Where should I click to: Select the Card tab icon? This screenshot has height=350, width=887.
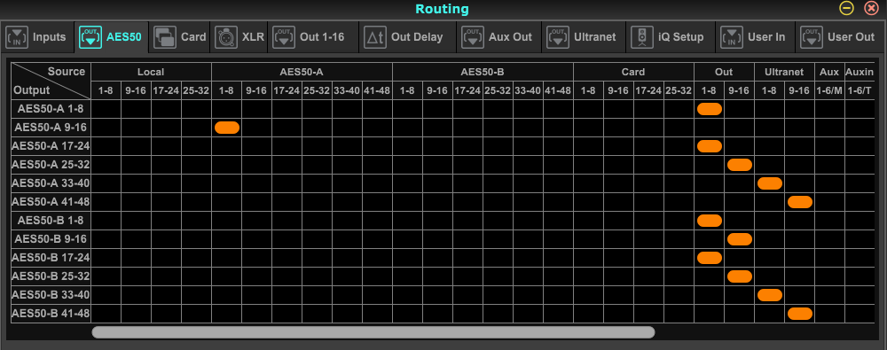[165, 37]
